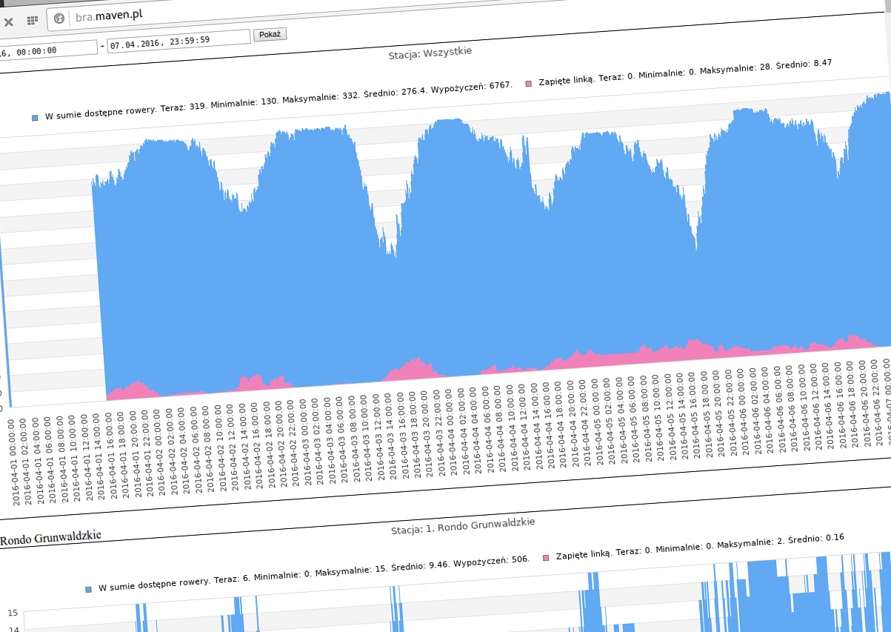891x632 pixels.
Task: Toggle blue legend swatch with Wypożyczeń: 506
Action: click(88, 589)
